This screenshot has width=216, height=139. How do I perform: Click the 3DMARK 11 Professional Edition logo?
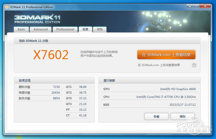pyautogui.click(x=37, y=19)
